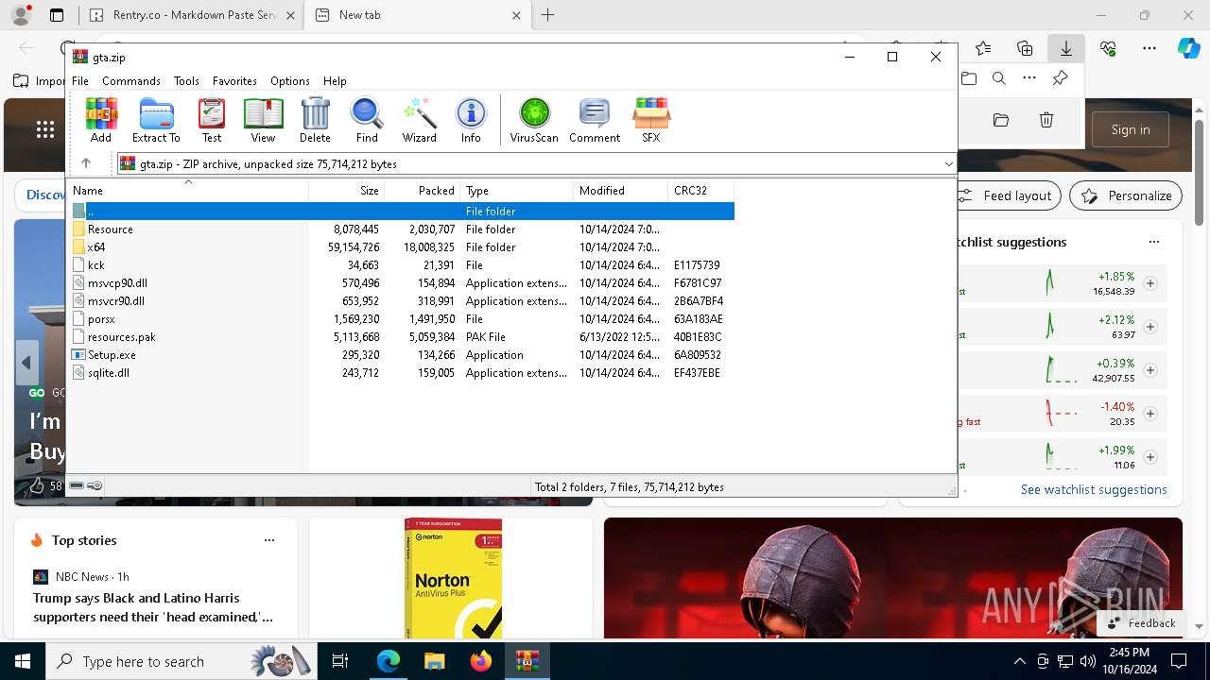1210x680 pixels.
Task: Open Feed layout options
Action: [1005, 195]
